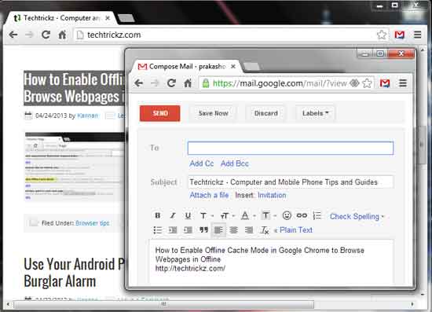Focus the To recipient field
Viewport: 432px width, 312px height.
point(291,148)
